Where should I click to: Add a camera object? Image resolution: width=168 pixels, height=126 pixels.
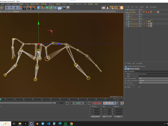pyautogui.click(x=64, y=8)
